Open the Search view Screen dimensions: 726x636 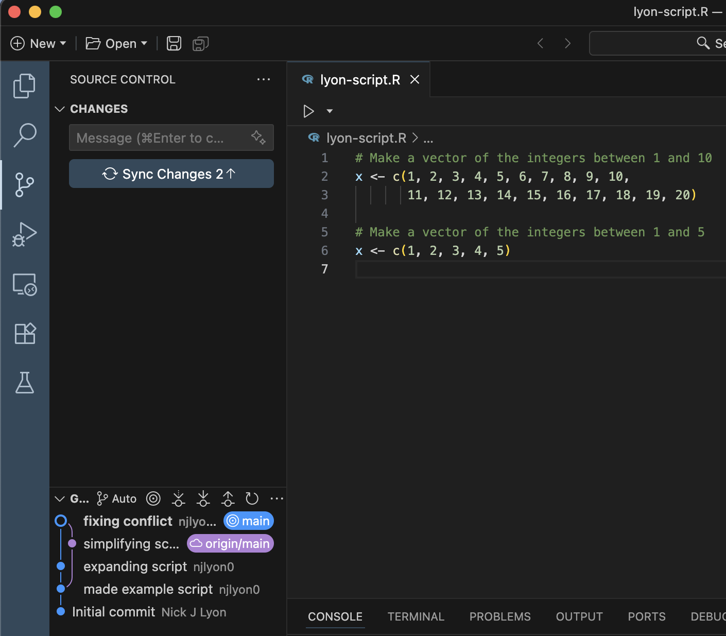tap(24, 135)
